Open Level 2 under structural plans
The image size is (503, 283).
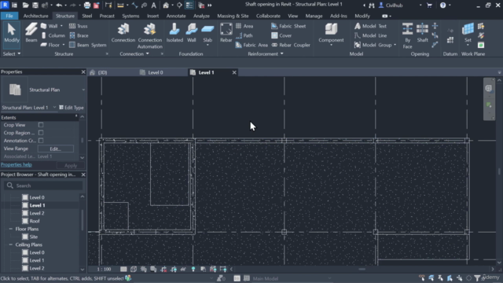pyautogui.click(x=37, y=213)
